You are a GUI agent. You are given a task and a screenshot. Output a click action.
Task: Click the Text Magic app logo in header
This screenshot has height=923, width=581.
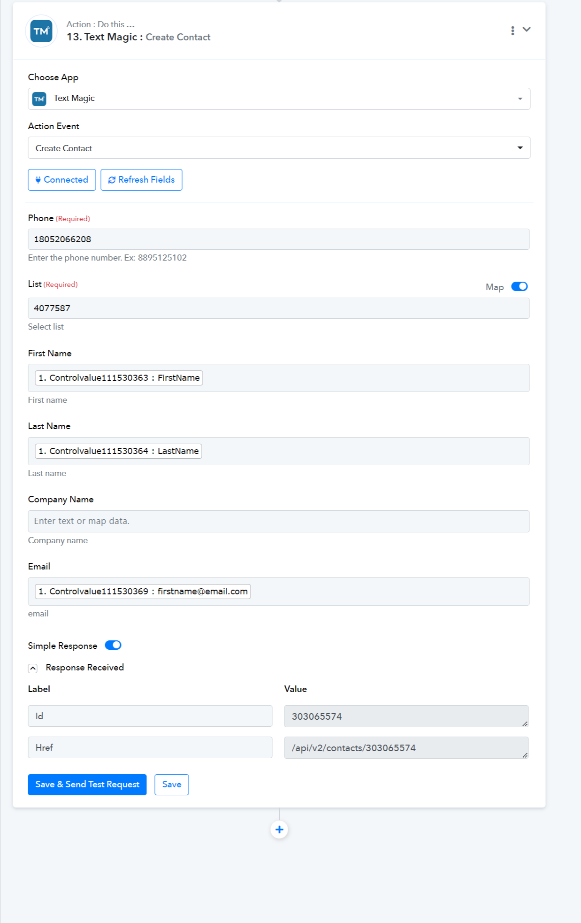tap(41, 31)
